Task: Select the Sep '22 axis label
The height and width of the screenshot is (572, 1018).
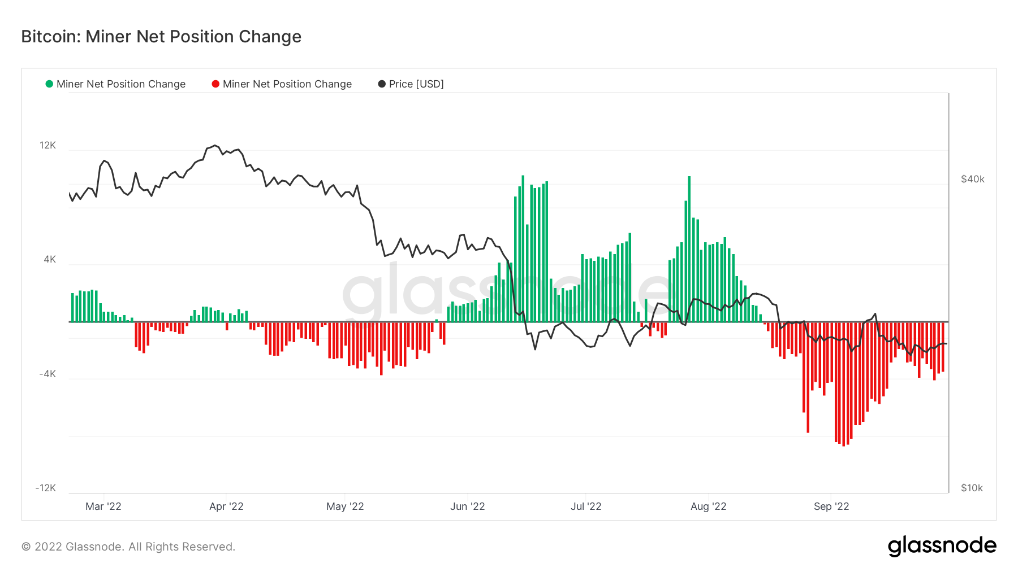Action: [x=831, y=506]
